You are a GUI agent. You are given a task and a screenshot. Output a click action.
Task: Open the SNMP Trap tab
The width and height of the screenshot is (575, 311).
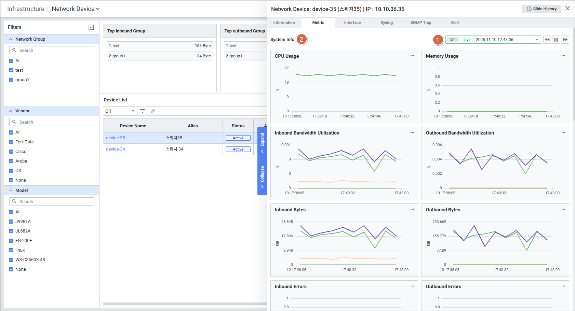[x=420, y=23]
